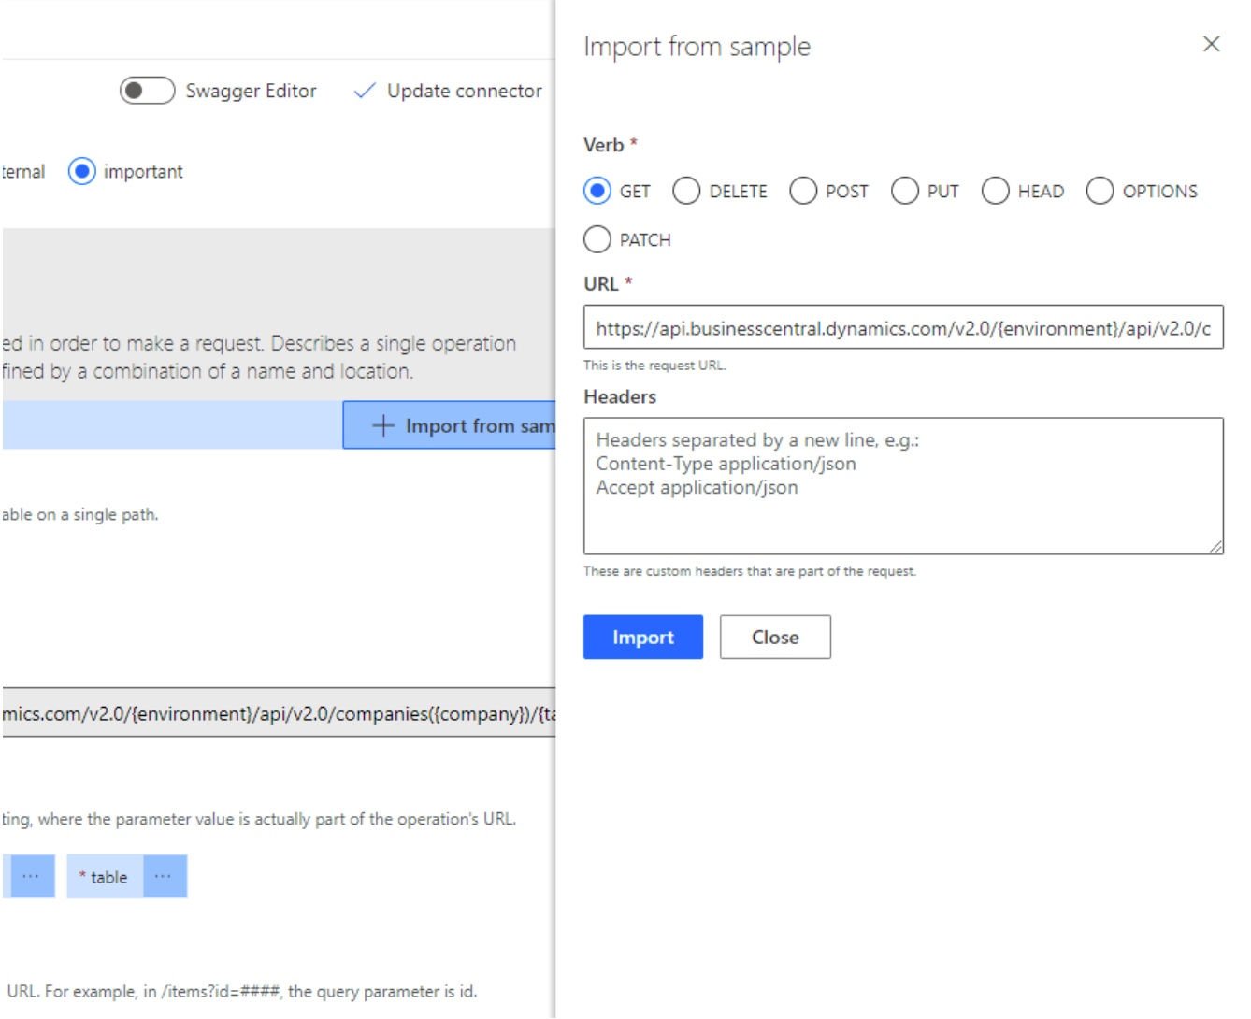Viewport: 1251px width, 1019px height.
Task: Choose the HEAD verb radio button
Action: click(996, 192)
